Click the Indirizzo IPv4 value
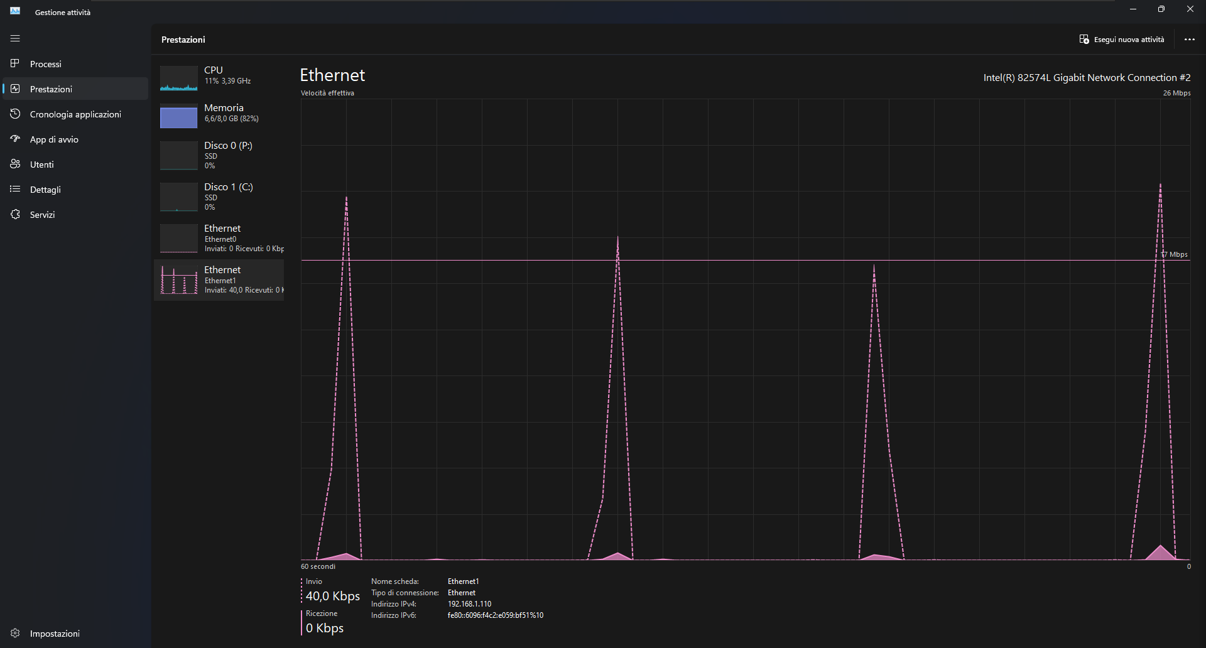This screenshot has width=1206, height=648. [469, 603]
